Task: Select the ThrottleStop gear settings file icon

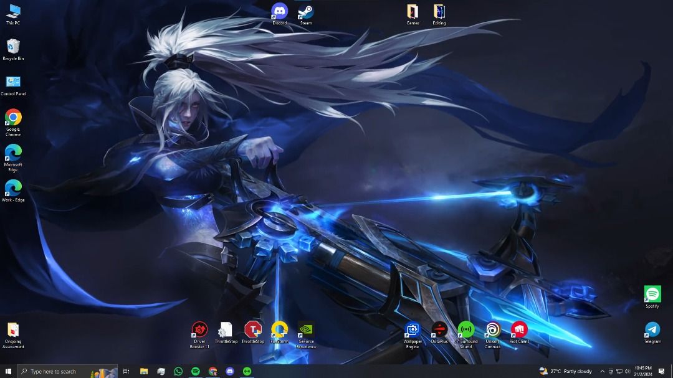Action: (226, 333)
